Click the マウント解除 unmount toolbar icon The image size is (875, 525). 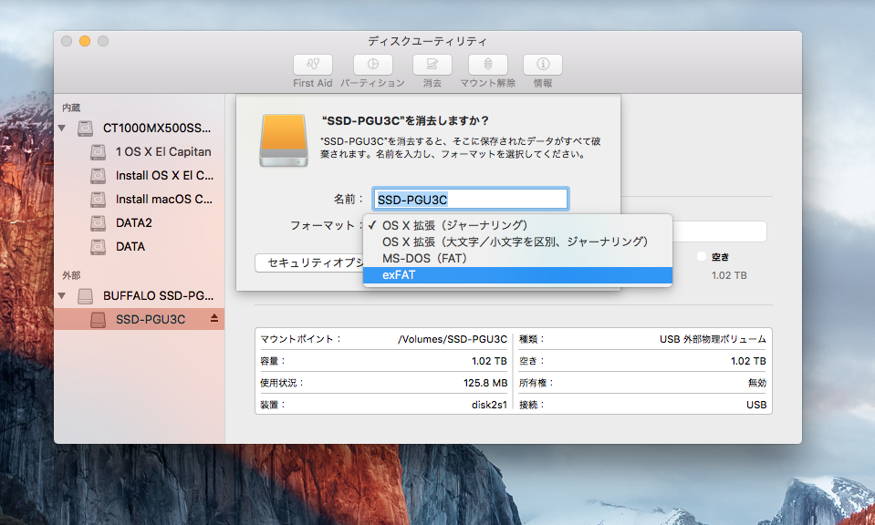tap(488, 65)
